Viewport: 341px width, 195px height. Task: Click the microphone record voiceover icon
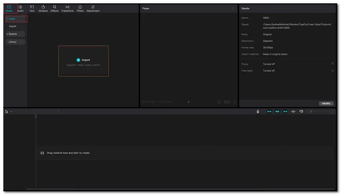point(258,112)
